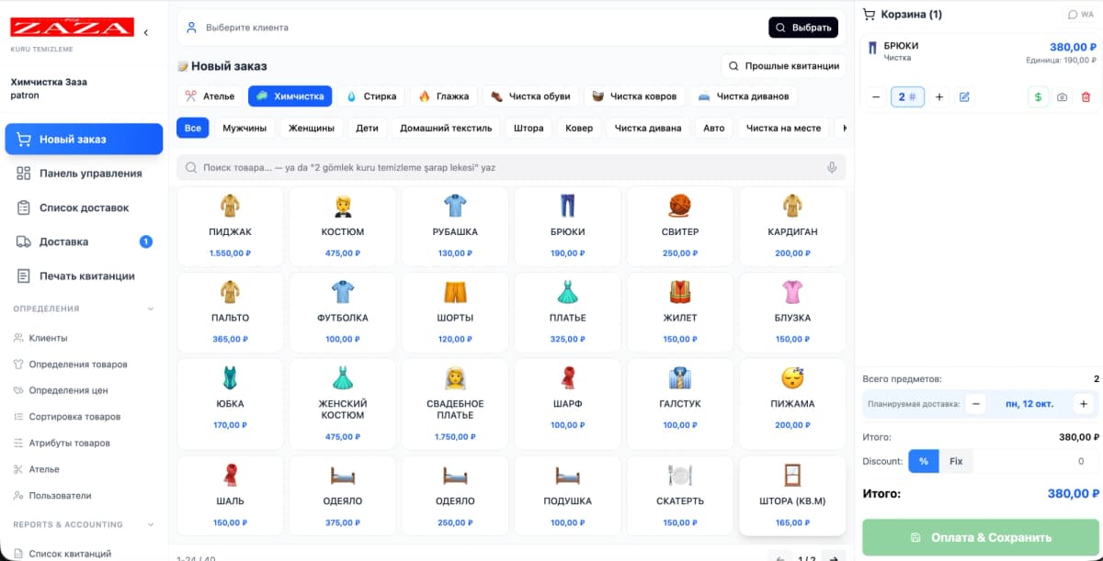Move planned delivery date forward with plus
Image resolution: width=1103 pixels, height=561 pixels.
click(1084, 404)
